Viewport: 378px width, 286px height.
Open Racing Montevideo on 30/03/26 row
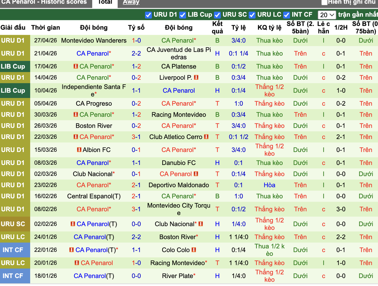pyautogui.click(x=179, y=115)
